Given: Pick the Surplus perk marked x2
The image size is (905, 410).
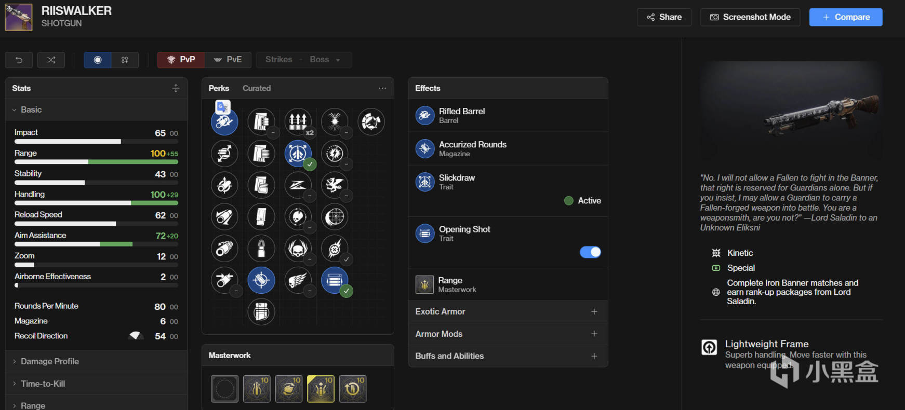Looking at the screenshot, I should pos(298,122).
